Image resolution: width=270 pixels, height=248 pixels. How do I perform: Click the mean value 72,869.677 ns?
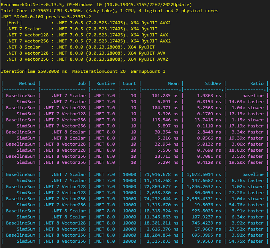pos(161,187)
